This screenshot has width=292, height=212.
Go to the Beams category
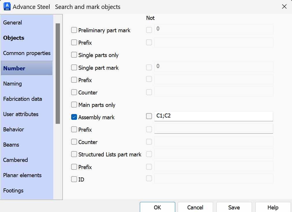click(11, 145)
